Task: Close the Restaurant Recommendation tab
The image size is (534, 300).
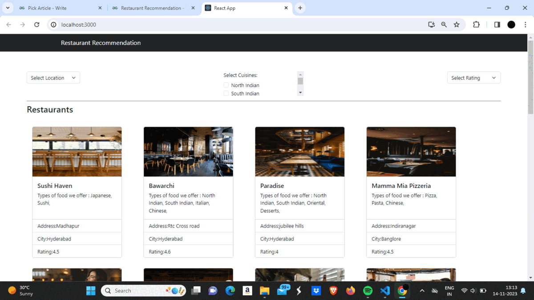Action: 193,8
